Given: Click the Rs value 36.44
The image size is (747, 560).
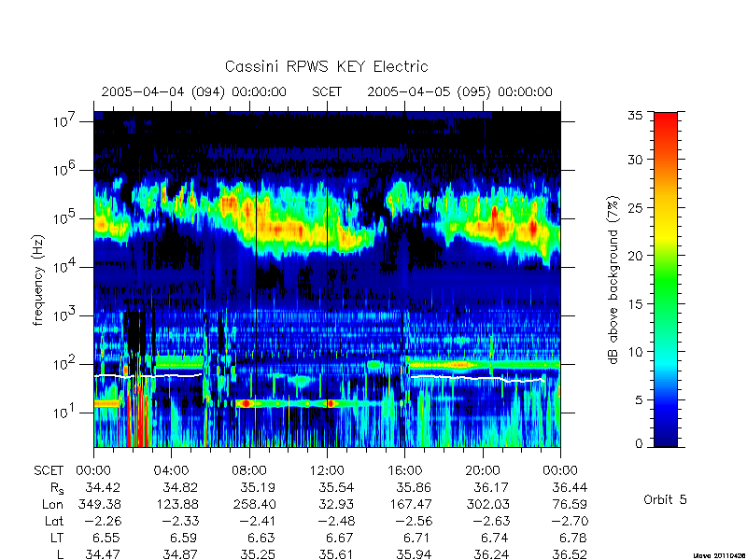Looking at the screenshot, I should tap(570, 487).
